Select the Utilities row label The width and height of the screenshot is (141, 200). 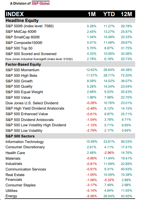point(11,191)
